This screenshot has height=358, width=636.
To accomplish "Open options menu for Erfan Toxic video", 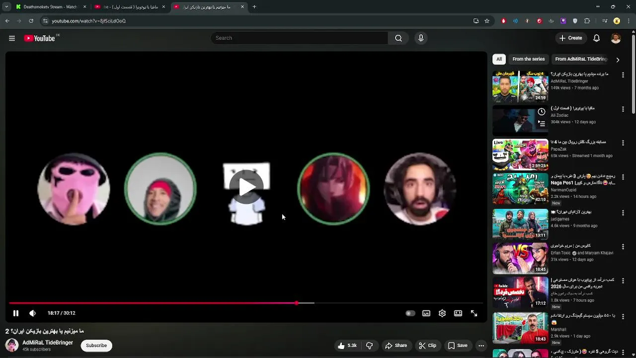I will pyautogui.click(x=623, y=247).
